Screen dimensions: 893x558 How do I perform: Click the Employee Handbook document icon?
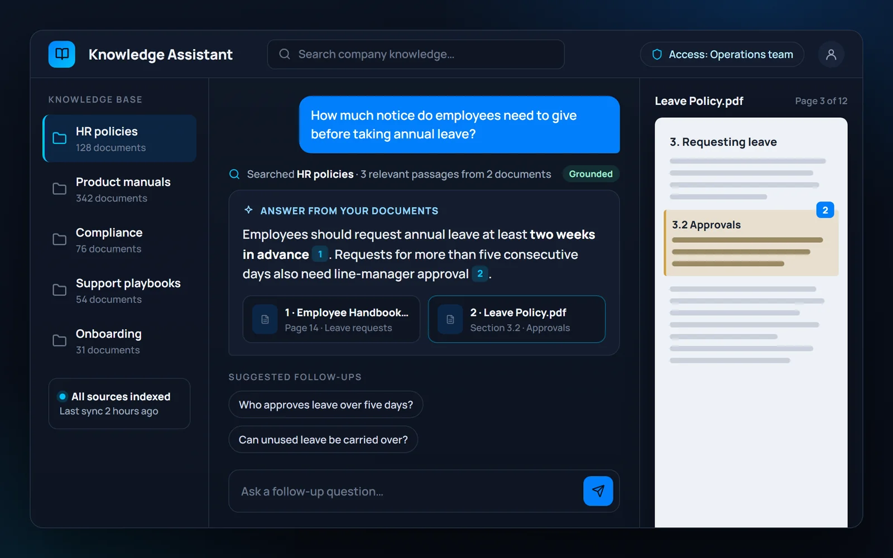coord(265,319)
